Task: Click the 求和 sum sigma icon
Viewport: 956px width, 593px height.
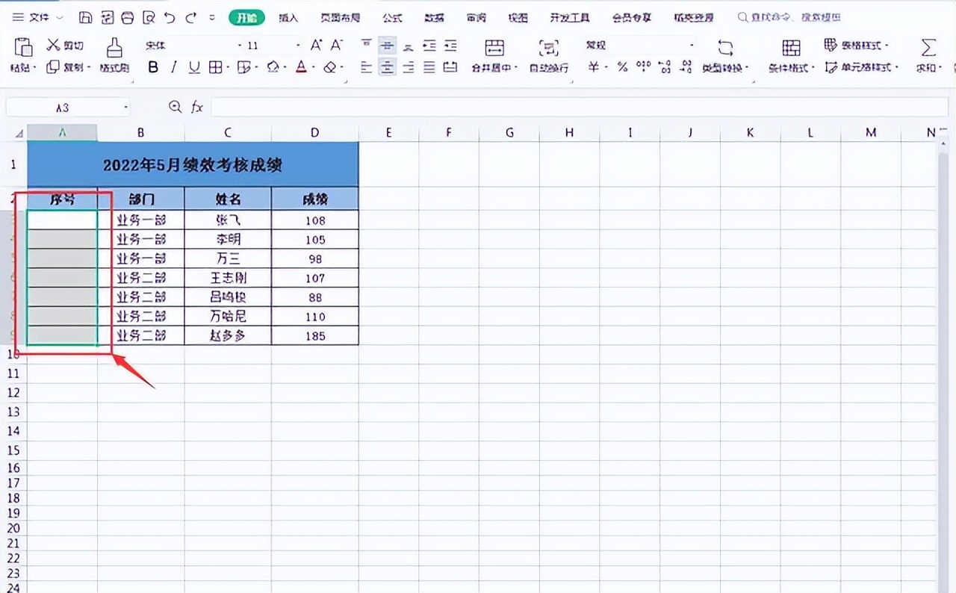Action: click(928, 49)
